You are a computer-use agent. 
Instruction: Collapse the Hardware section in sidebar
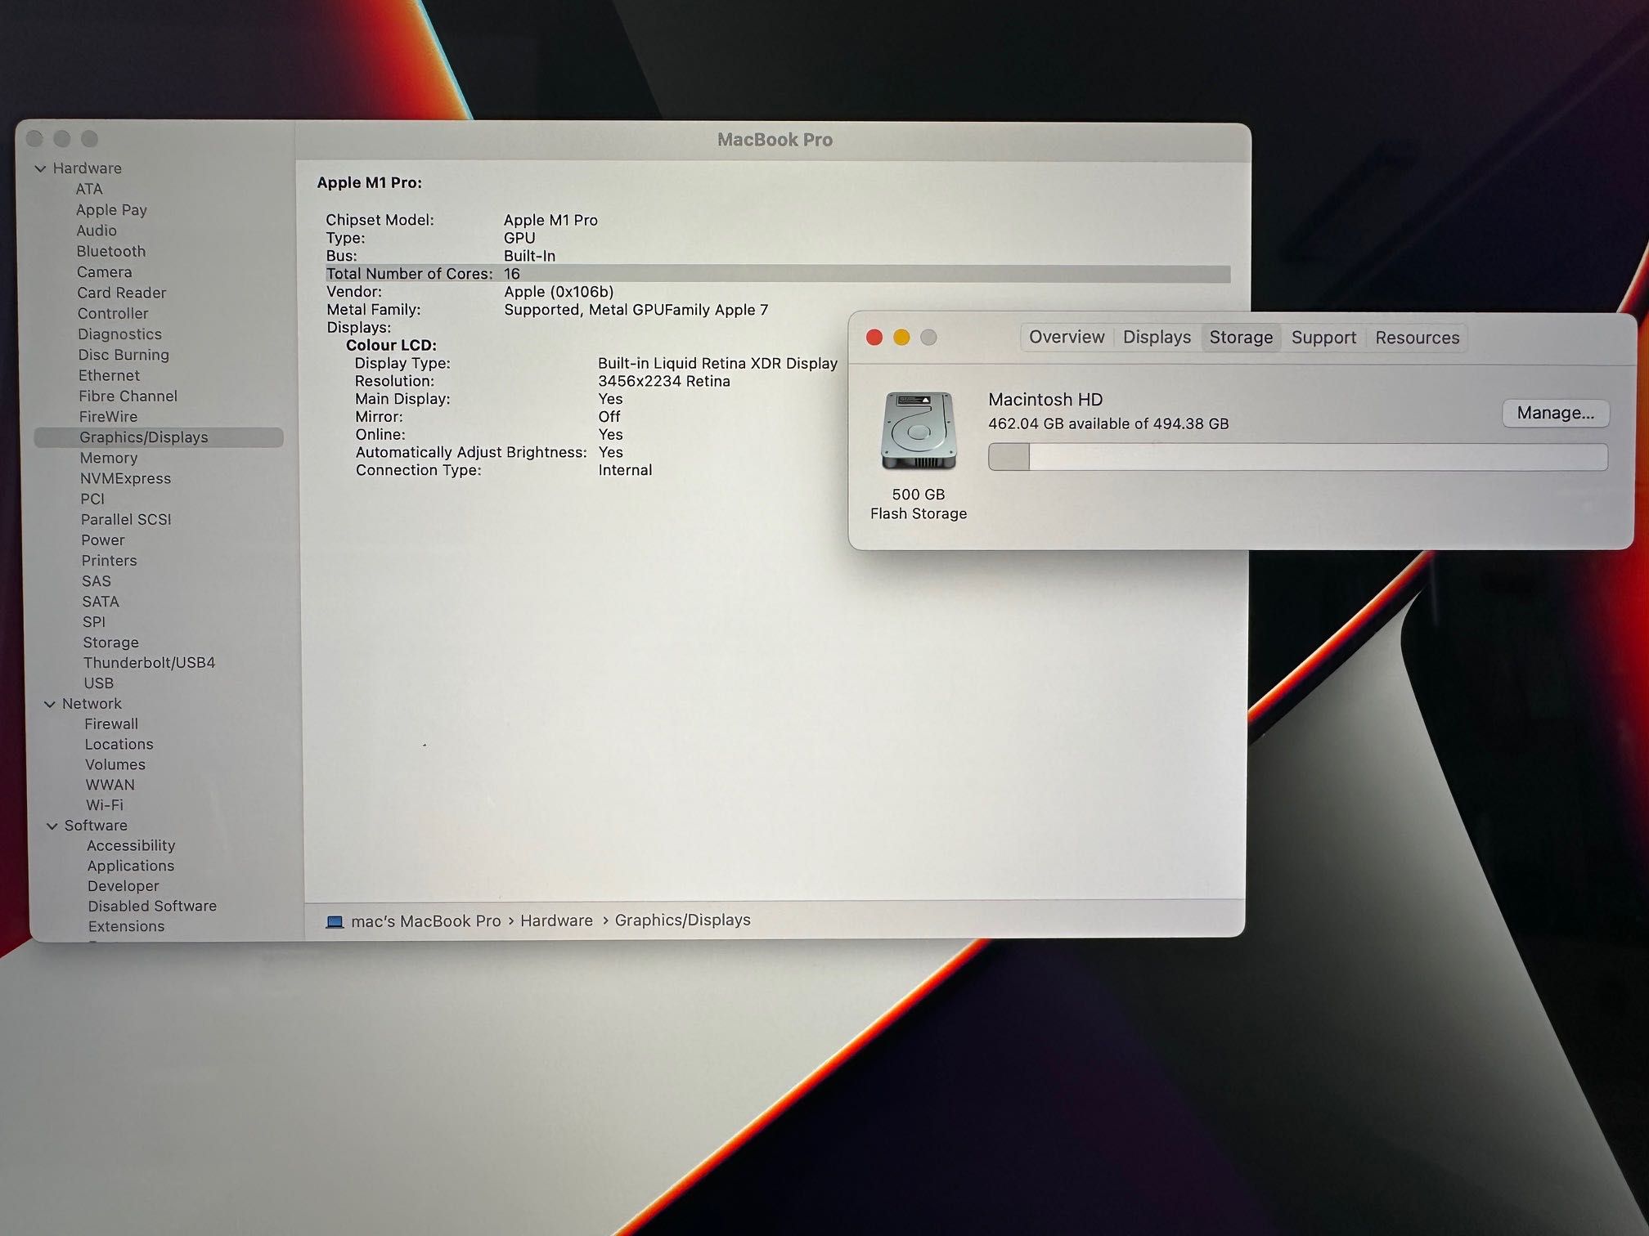point(40,168)
